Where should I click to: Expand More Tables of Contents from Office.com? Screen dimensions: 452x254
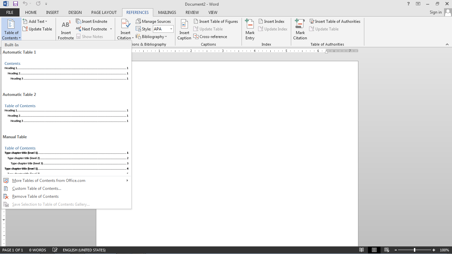pos(66,181)
